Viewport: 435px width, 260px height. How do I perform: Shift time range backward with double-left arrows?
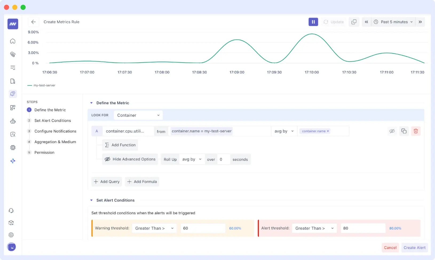click(366, 22)
